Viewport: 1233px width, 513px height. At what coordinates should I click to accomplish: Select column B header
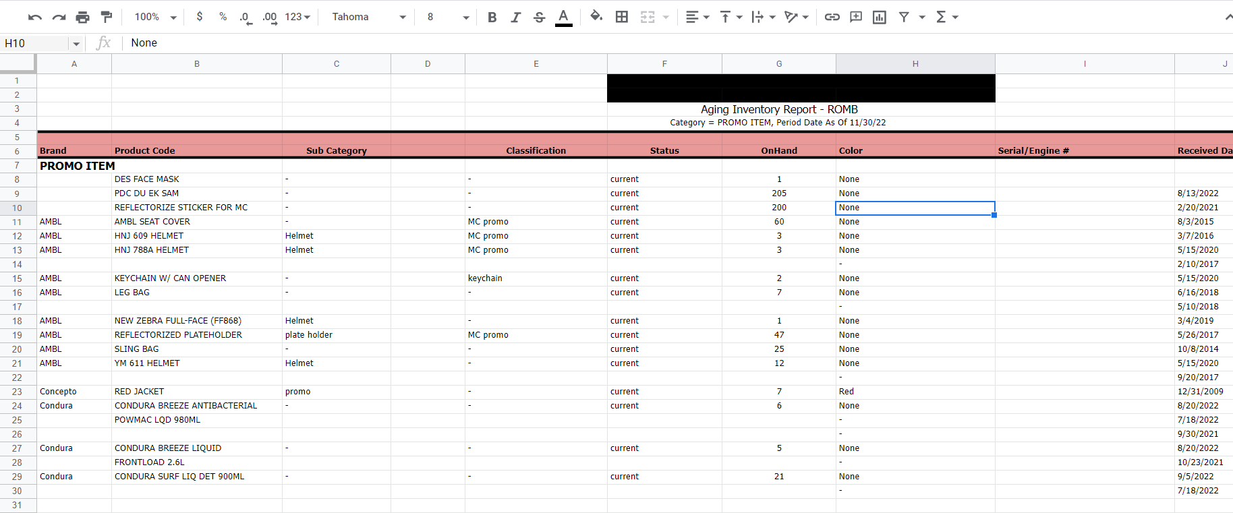pyautogui.click(x=197, y=64)
